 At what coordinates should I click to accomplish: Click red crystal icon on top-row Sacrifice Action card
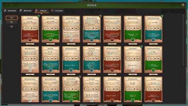[x=112, y=40]
